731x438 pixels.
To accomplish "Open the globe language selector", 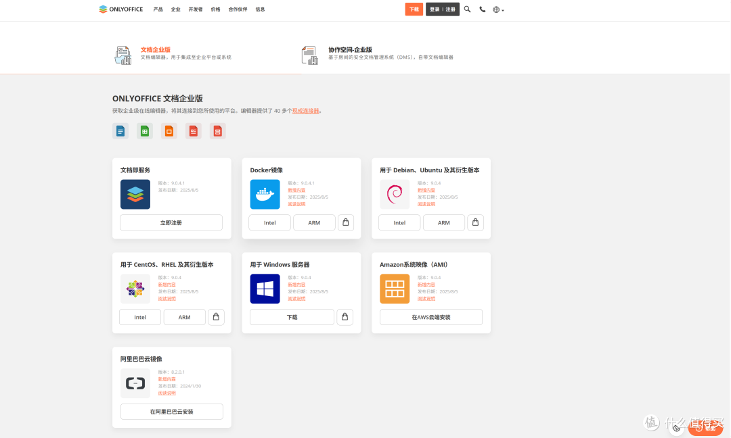I will click(498, 9).
